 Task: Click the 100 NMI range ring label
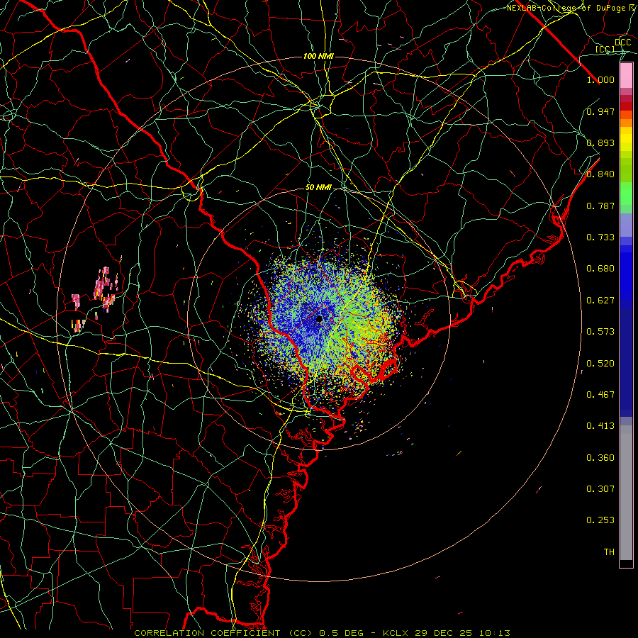click(x=318, y=56)
